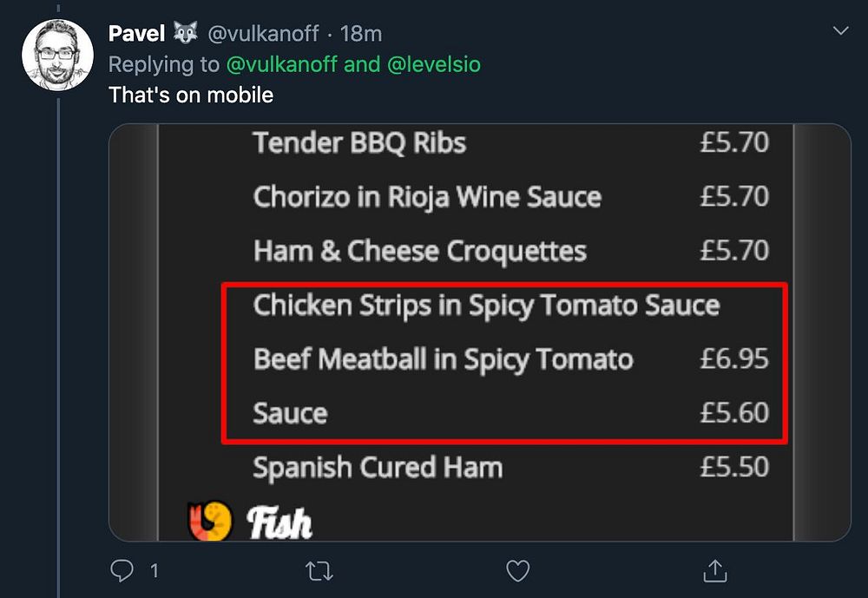Click the Spanish Cured Ham item
The width and height of the screenshot is (868, 598).
tap(378, 468)
